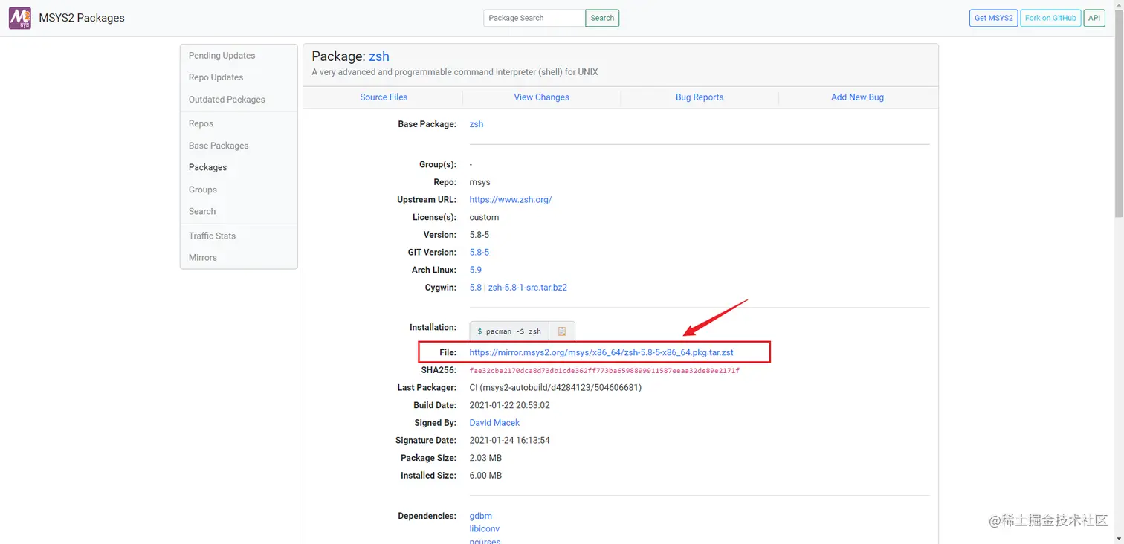Select Packages in sidebar
The image size is (1124, 544).
(207, 167)
